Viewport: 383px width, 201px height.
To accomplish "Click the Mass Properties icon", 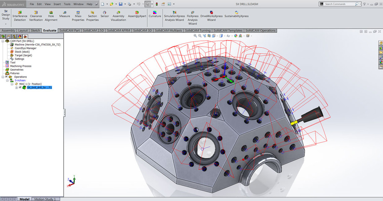I will click(78, 12).
